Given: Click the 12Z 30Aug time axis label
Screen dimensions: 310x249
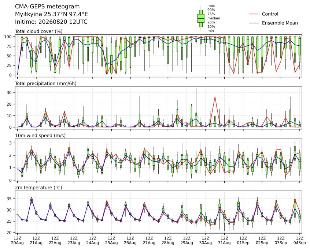Looking at the screenshot, I should [206, 240].
